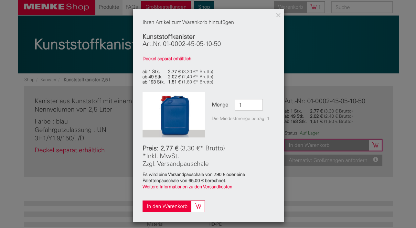The width and height of the screenshot is (416, 228).
Task: Click Deckel separat erhältlich link in dialog
Action: pos(167,59)
